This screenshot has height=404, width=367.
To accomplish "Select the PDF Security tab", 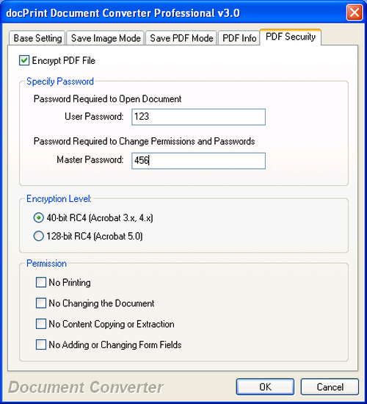I will pos(290,37).
